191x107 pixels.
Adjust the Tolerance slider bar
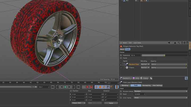click(164, 55)
